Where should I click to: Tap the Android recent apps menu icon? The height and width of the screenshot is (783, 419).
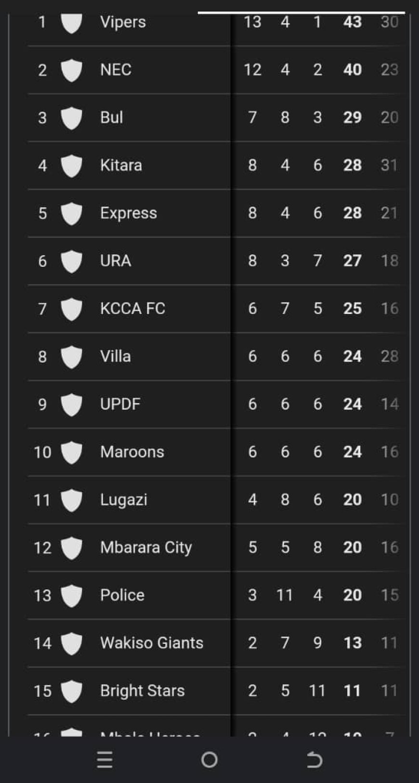click(105, 760)
